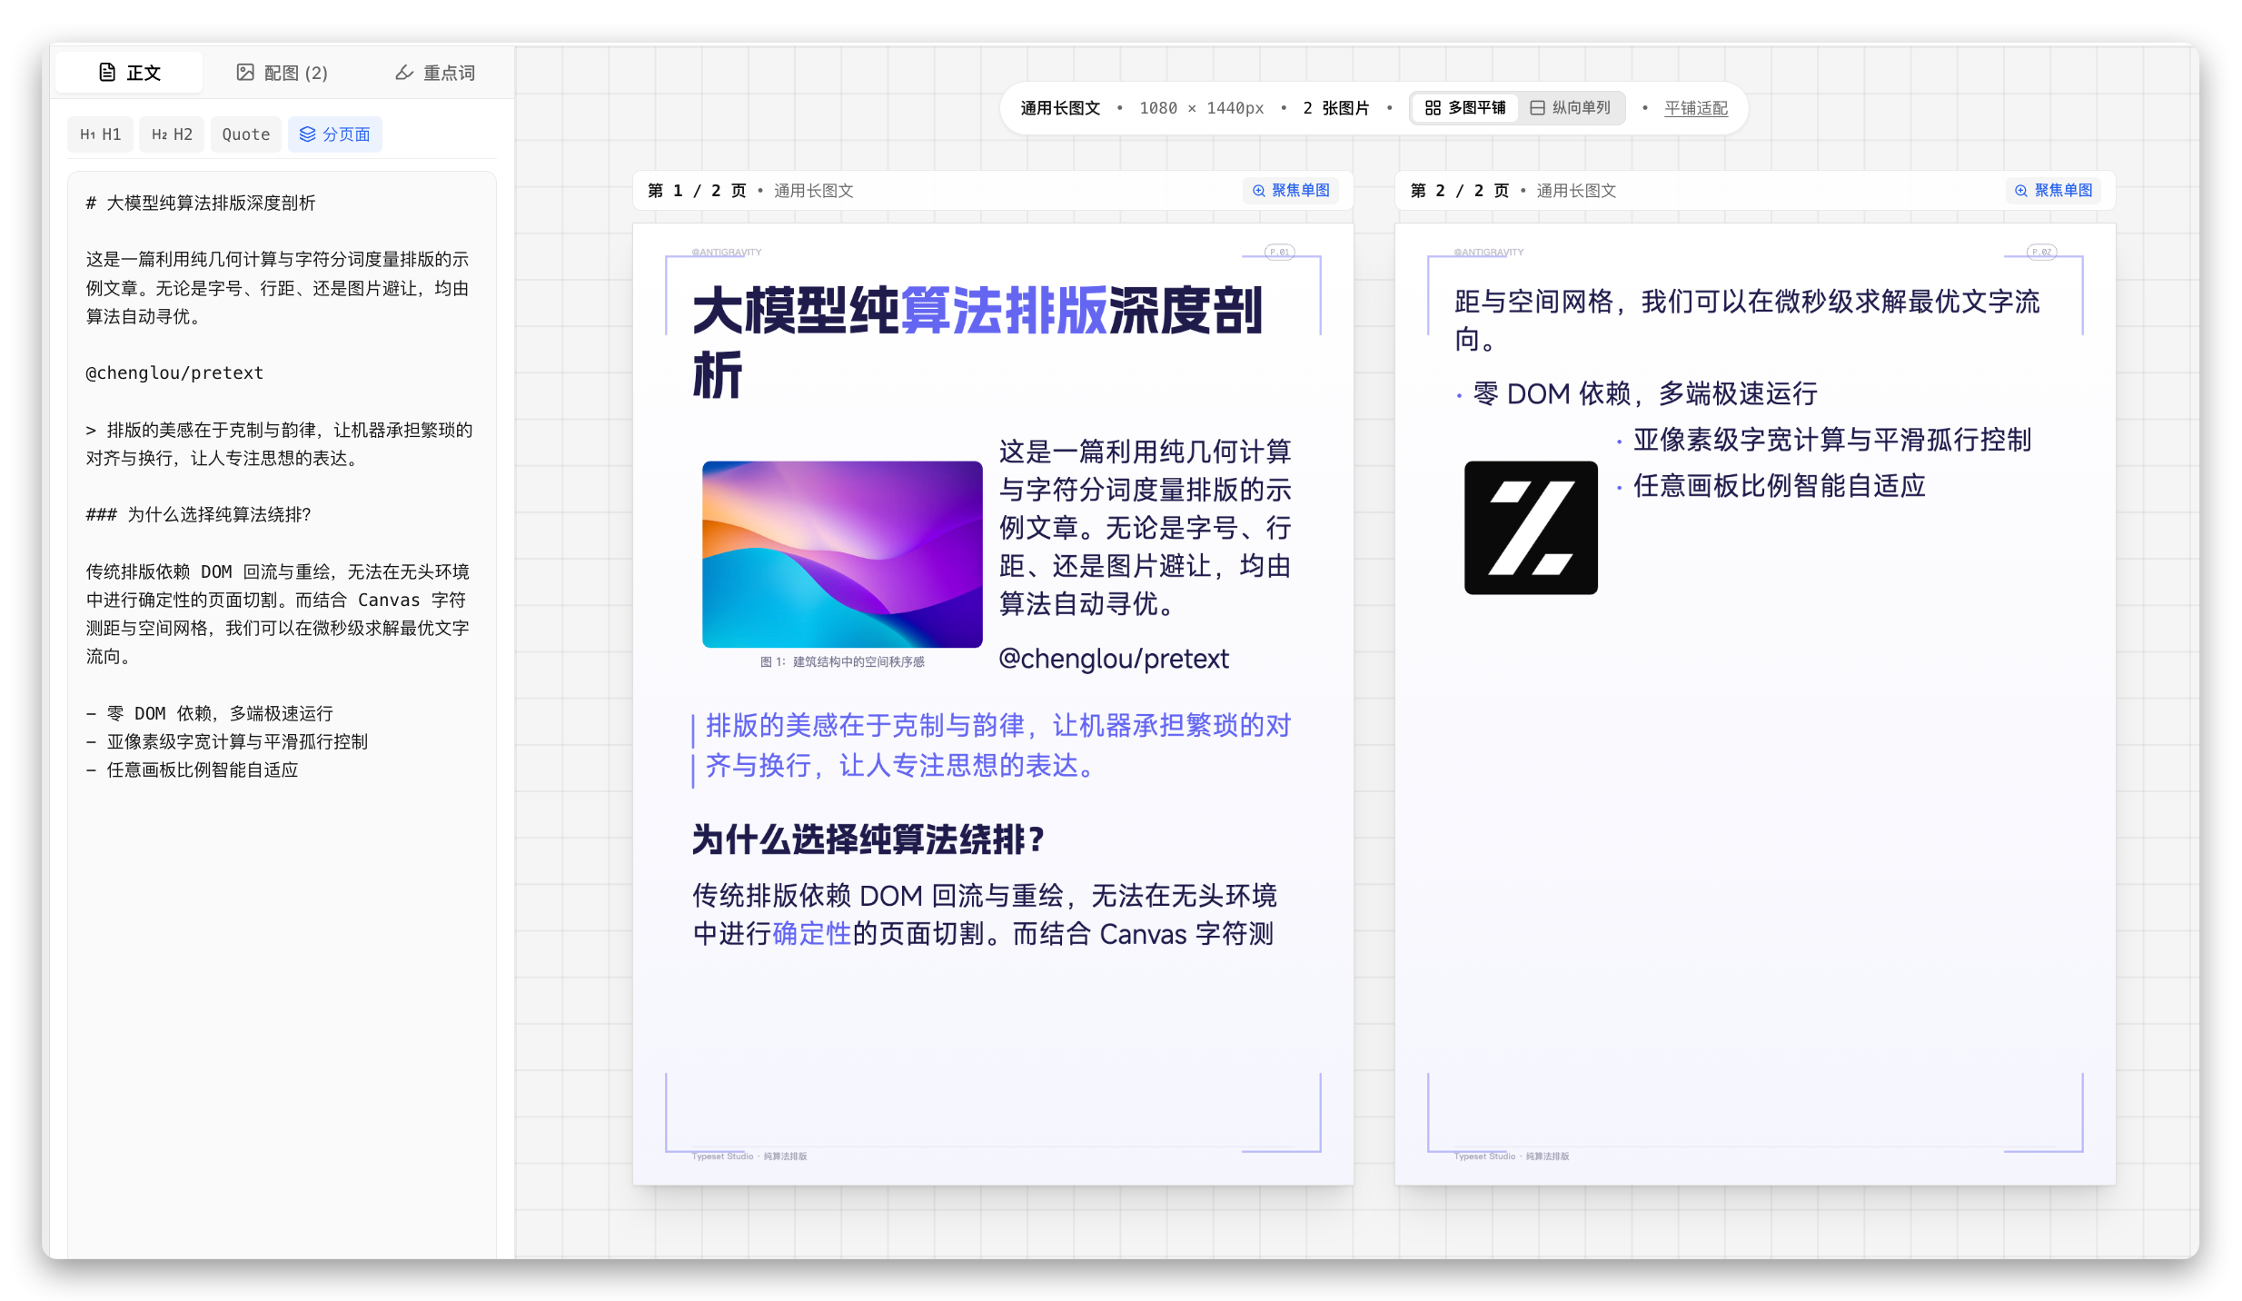Click the @chenglou/pretext text on page 1
This screenshot has height=1301, width=2242.
(x=1114, y=659)
